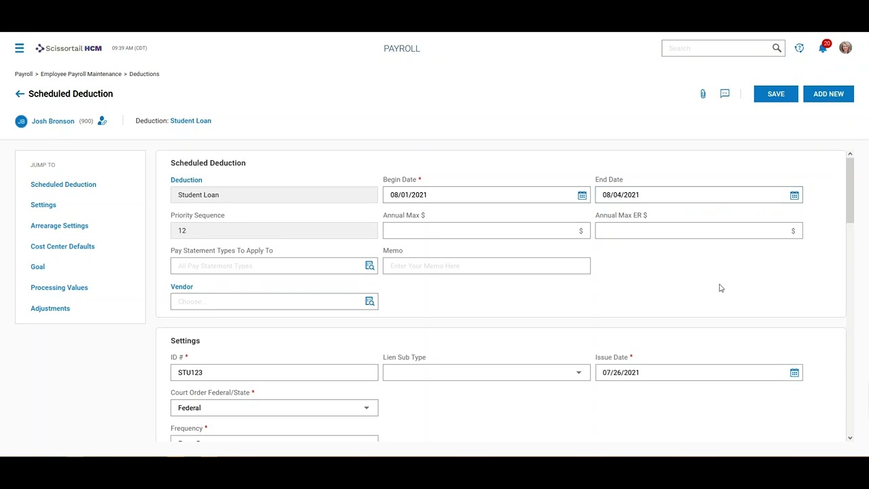869x489 pixels.
Task: Open End Date calendar picker
Action: [794, 195]
